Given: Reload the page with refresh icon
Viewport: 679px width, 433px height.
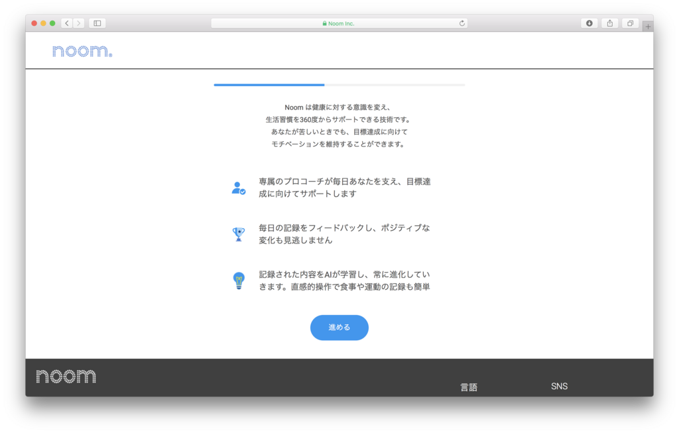Looking at the screenshot, I should (462, 23).
